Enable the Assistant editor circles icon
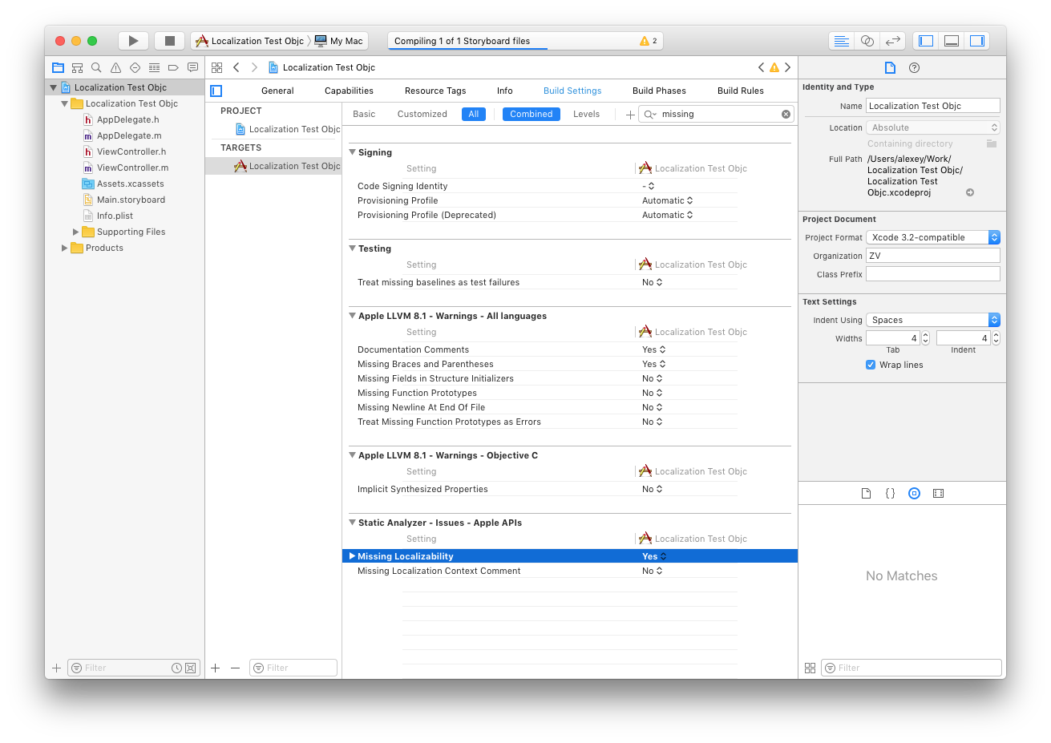Image resolution: width=1051 pixels, height=743 pixels. coord(867,40)
